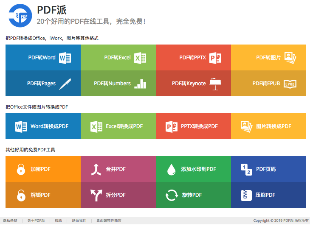This screenshot has height=229, width=310.
Task: Click the bar chart icon in PDF转Numbers tile
Action: [x=140, y=84]
